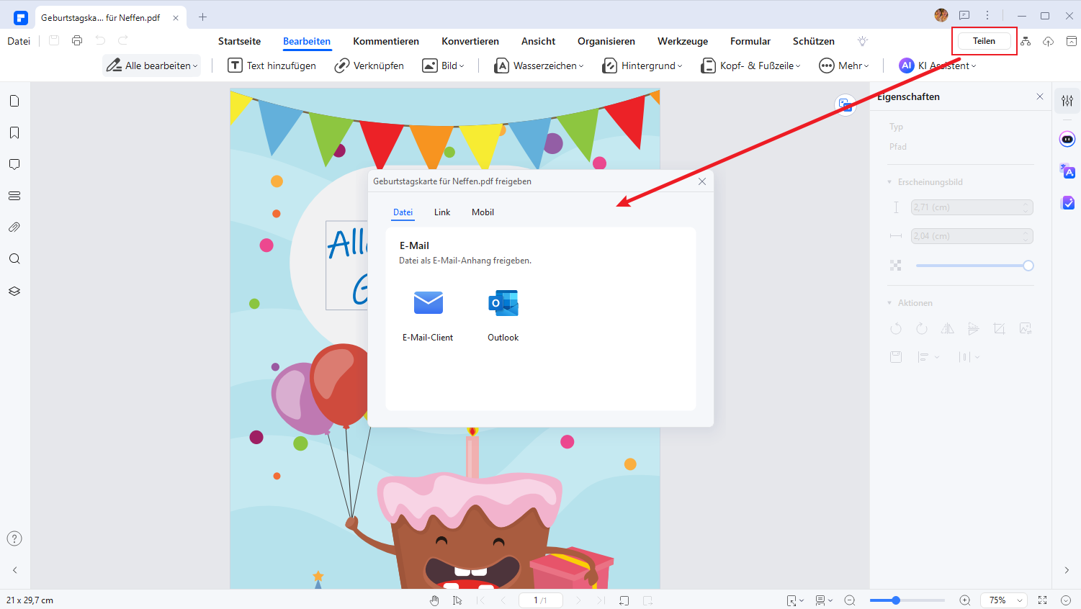The height and width of the screenshot is (609, 1081).
Task: Close the freigeben share dialog
Action: 702,181
